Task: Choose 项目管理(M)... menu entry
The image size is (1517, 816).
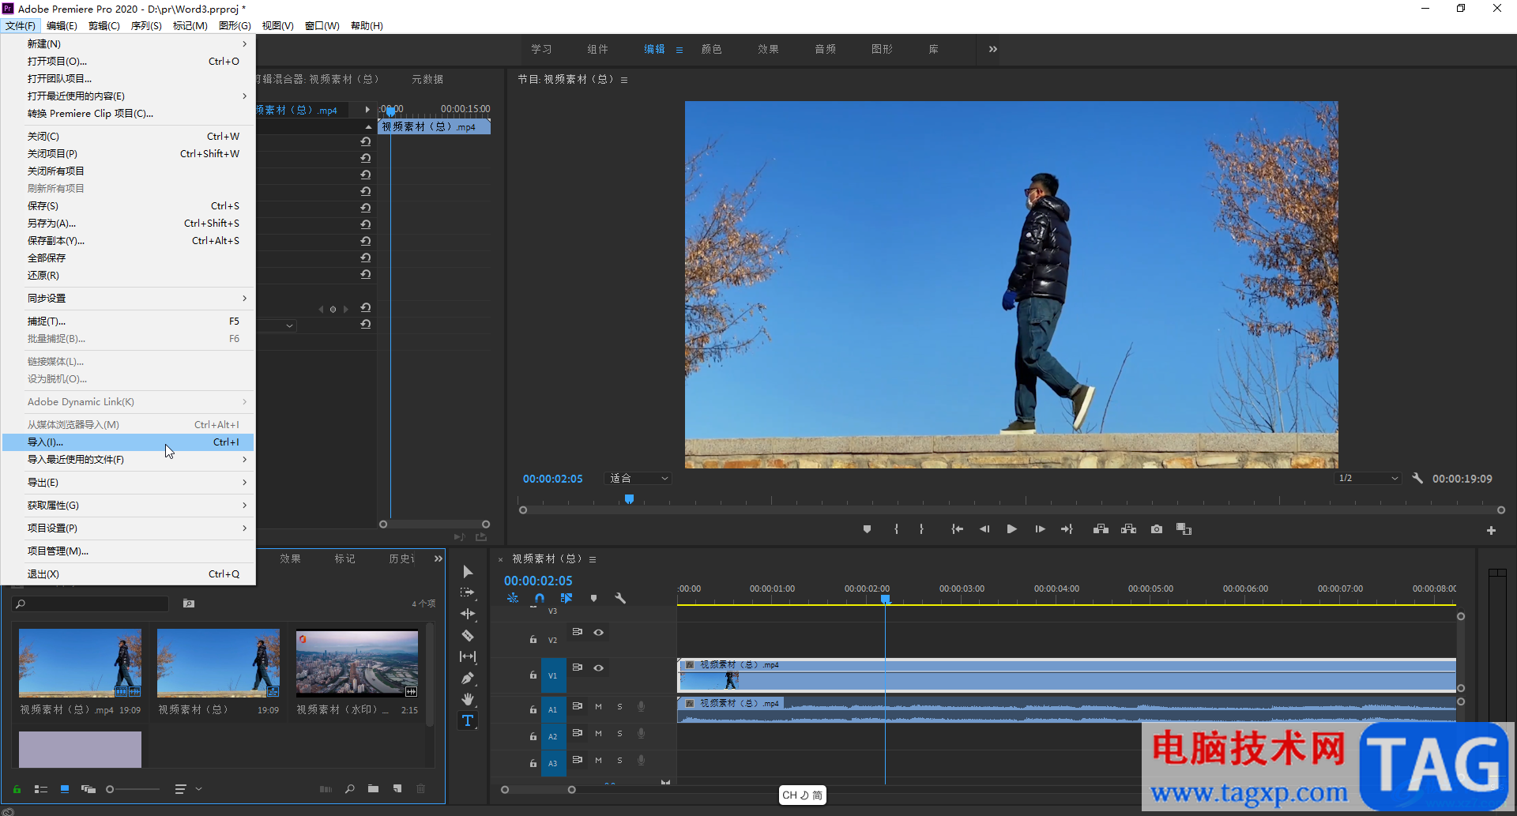Action: tap(128, 551)
